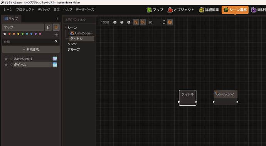Toggle favorite star for GameScene1
This screenshot has height=146, width=266.
point(6,59)
